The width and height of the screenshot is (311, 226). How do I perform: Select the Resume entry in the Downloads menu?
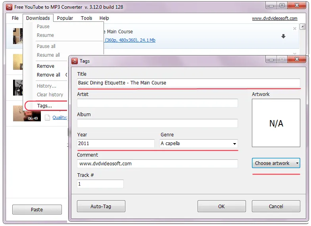pos(45,35)
